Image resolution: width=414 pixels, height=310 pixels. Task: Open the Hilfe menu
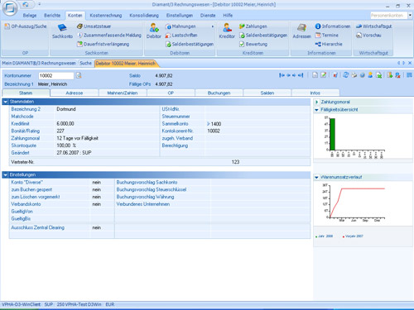point(228,16)
